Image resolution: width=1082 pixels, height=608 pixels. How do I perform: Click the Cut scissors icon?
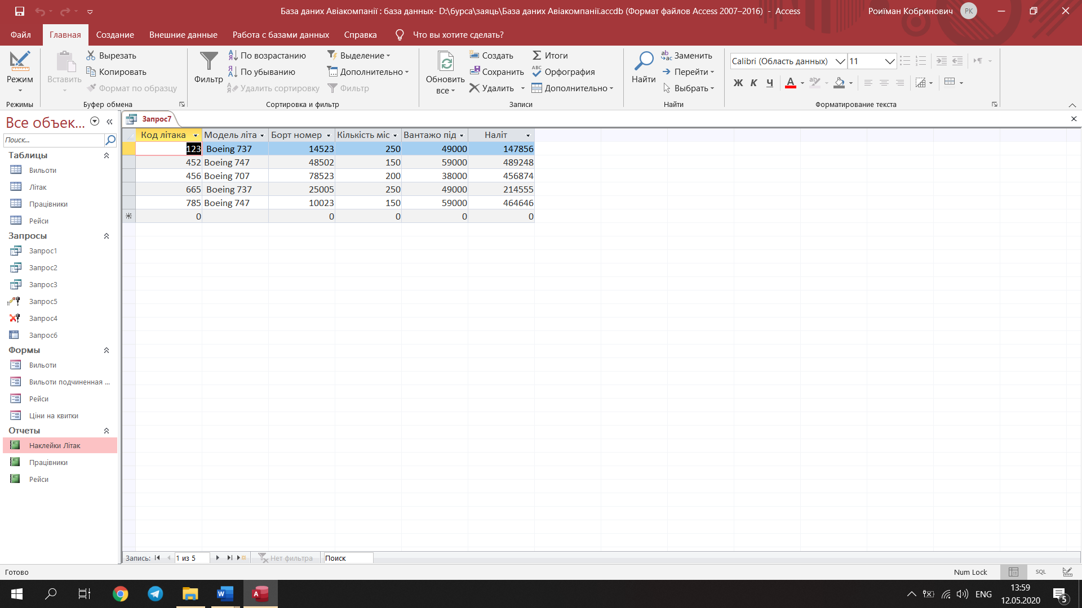tap(91, 55)
